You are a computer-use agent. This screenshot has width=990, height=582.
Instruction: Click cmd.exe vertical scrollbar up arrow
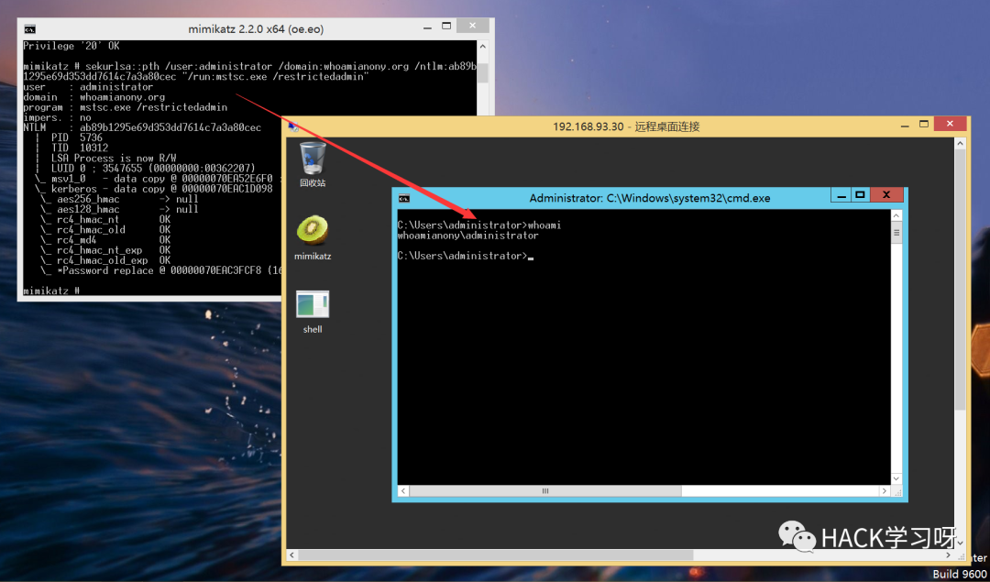896,216
